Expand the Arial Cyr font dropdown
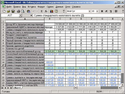This screenshot has width=125, height=94. coord(89,11)
